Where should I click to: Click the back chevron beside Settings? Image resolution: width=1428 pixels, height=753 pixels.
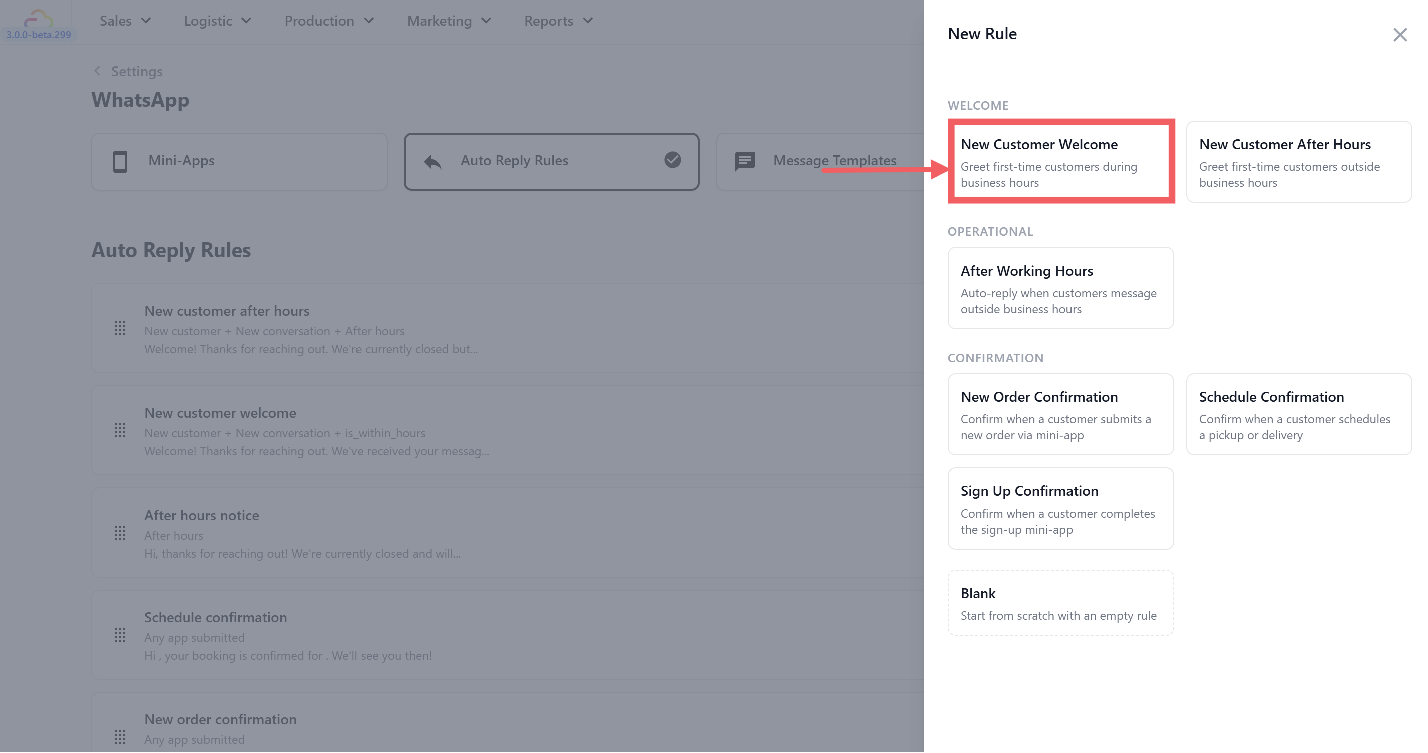(x=97, y=71)
